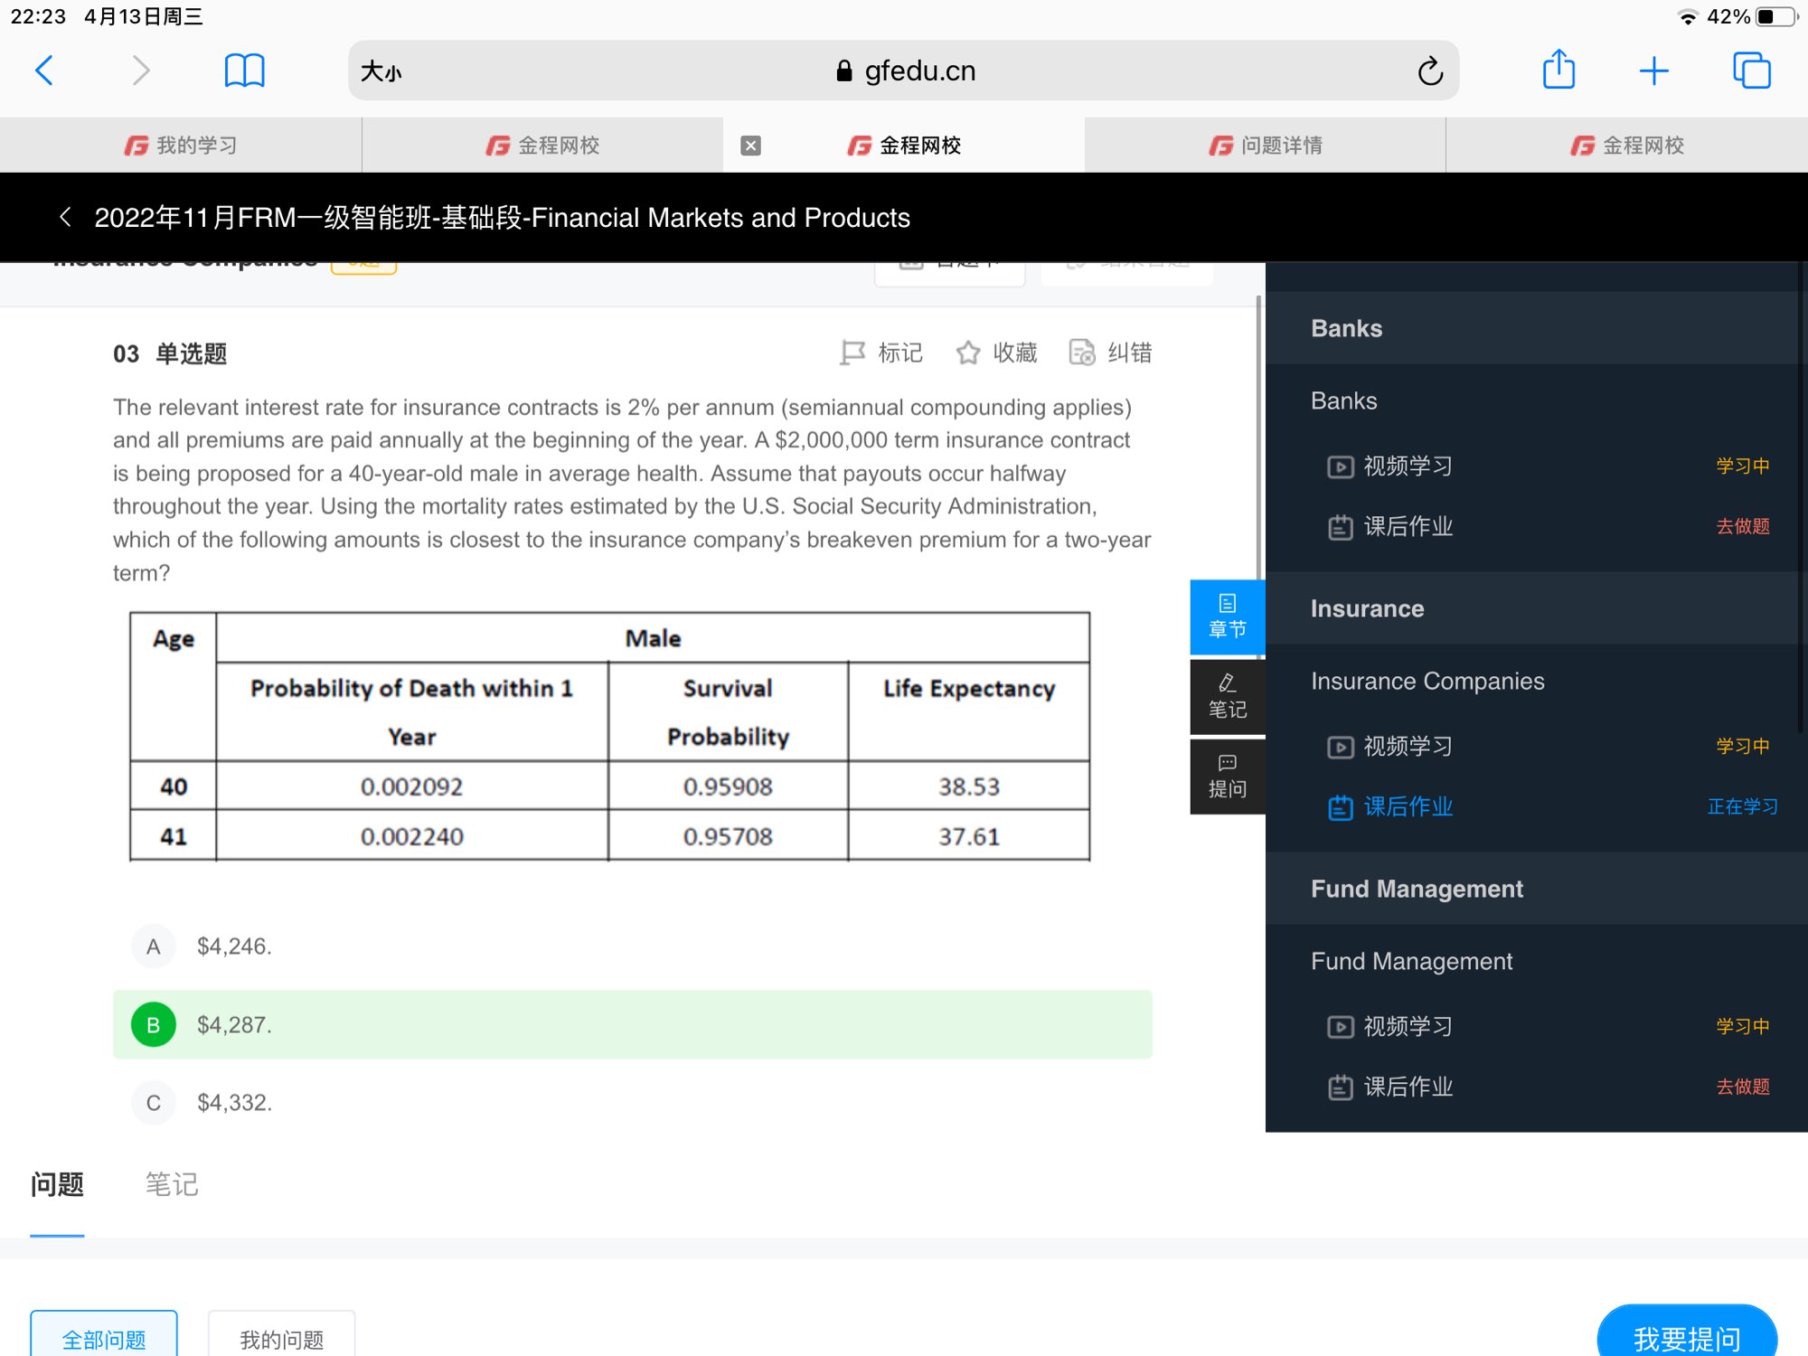Report error via 纠错 icon
The height and width of the screenshot is (1356, 1808).
coord(1082,353)
